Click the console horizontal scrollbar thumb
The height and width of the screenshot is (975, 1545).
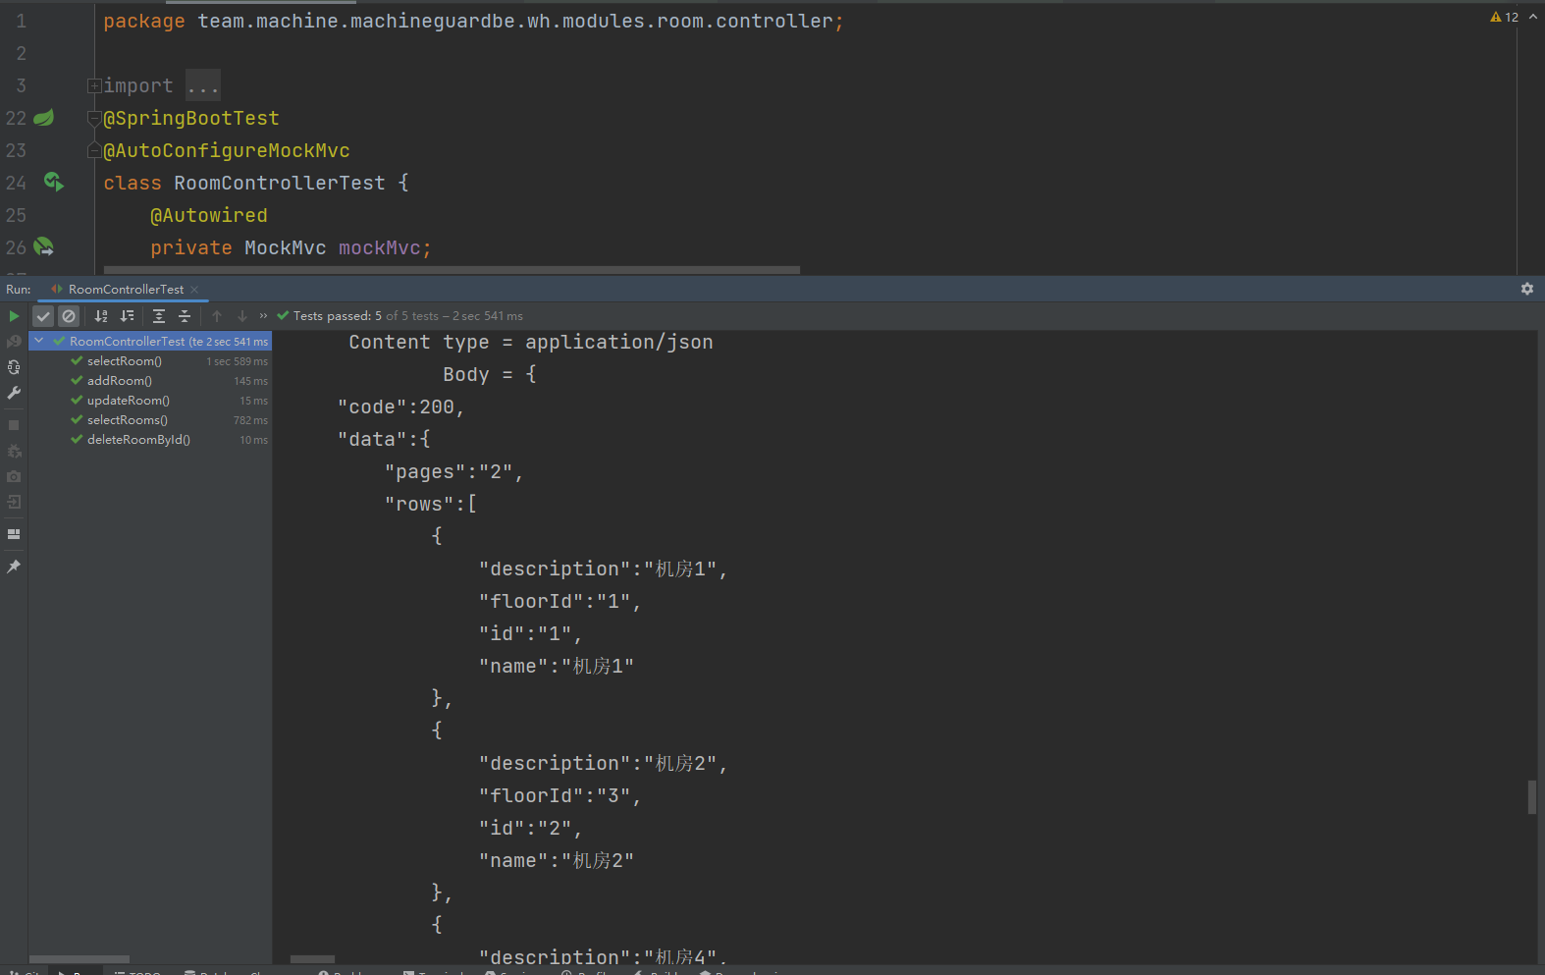coord(313,959)
